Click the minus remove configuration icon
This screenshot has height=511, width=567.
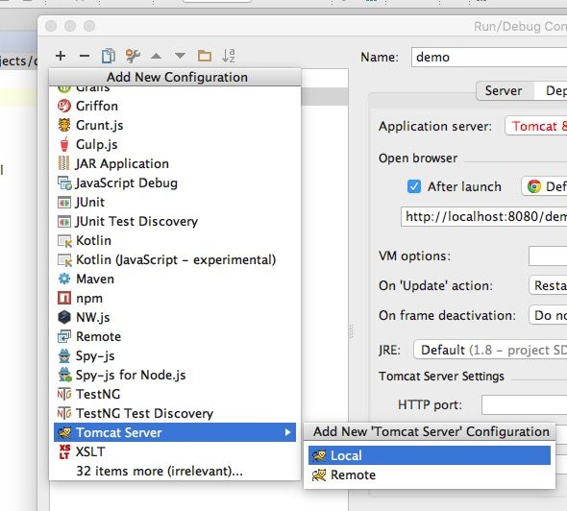coord(85,56)
